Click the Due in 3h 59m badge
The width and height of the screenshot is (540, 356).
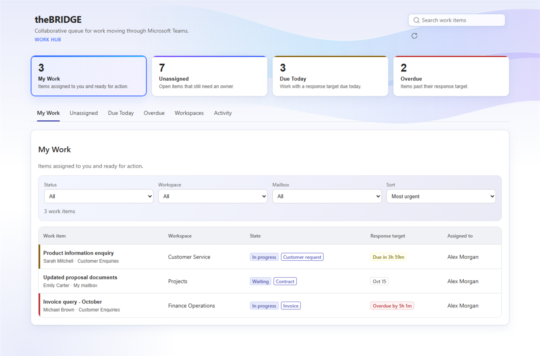(388, 257)
